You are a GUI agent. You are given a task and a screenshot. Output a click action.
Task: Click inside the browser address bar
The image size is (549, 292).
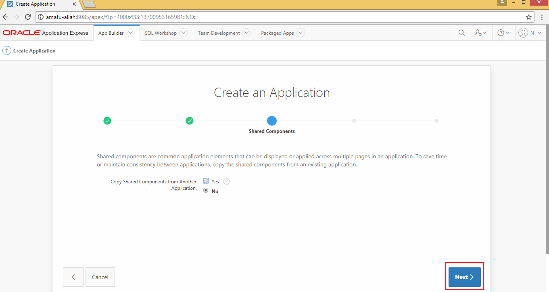[x=161, y=17]
